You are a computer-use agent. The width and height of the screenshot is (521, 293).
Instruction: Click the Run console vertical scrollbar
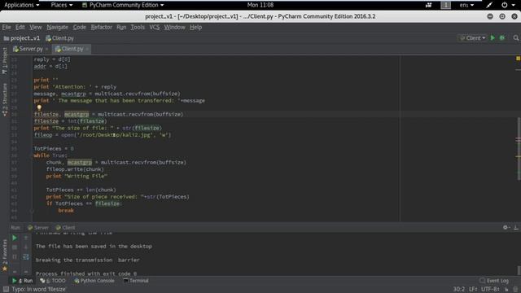click(x=519, y=270)
